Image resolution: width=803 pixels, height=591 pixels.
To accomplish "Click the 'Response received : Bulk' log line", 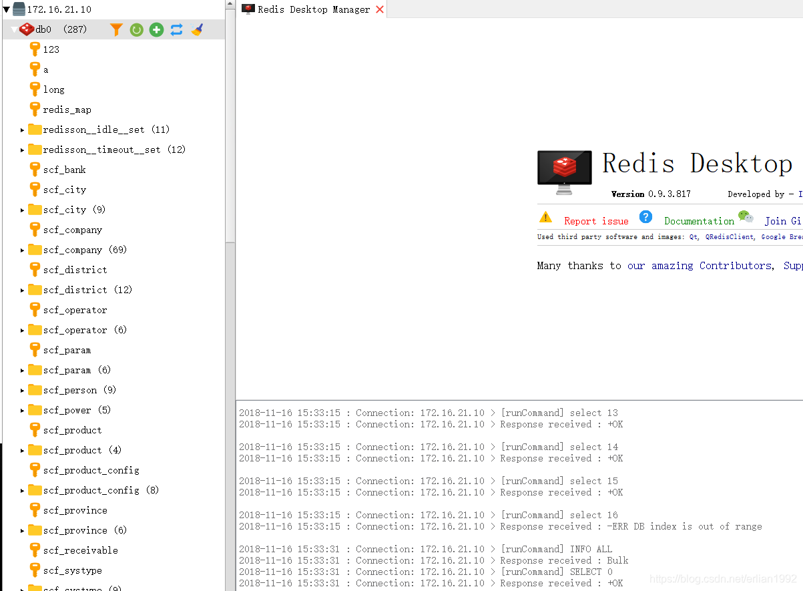I will (x=434, y=561).
